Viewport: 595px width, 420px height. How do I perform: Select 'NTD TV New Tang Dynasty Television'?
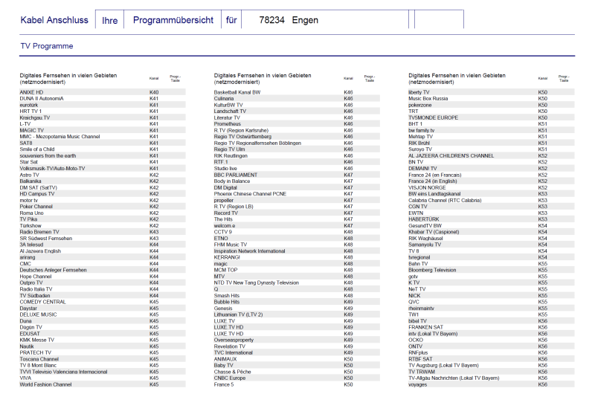click(297, 282)
